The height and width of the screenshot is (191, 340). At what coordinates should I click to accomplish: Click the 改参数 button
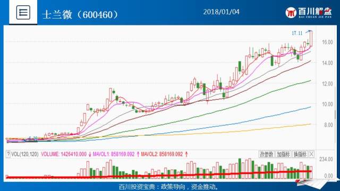pos(267,154)
